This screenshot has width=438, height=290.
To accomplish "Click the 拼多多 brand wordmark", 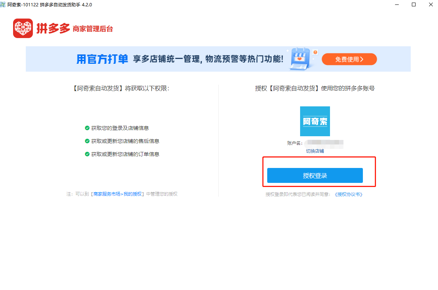I will (x=53, y=28).
